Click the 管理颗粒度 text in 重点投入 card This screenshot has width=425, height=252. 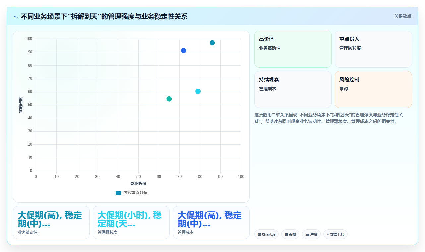[350, 48]
